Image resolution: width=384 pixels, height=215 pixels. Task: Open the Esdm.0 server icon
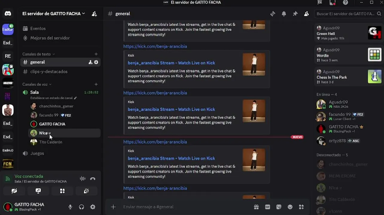coord(8,150)
